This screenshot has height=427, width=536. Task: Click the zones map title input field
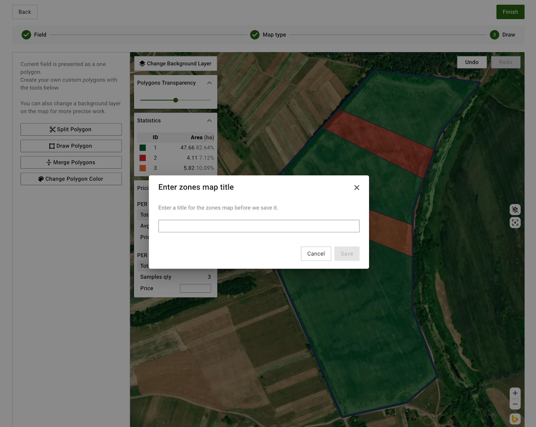(259, 226)
